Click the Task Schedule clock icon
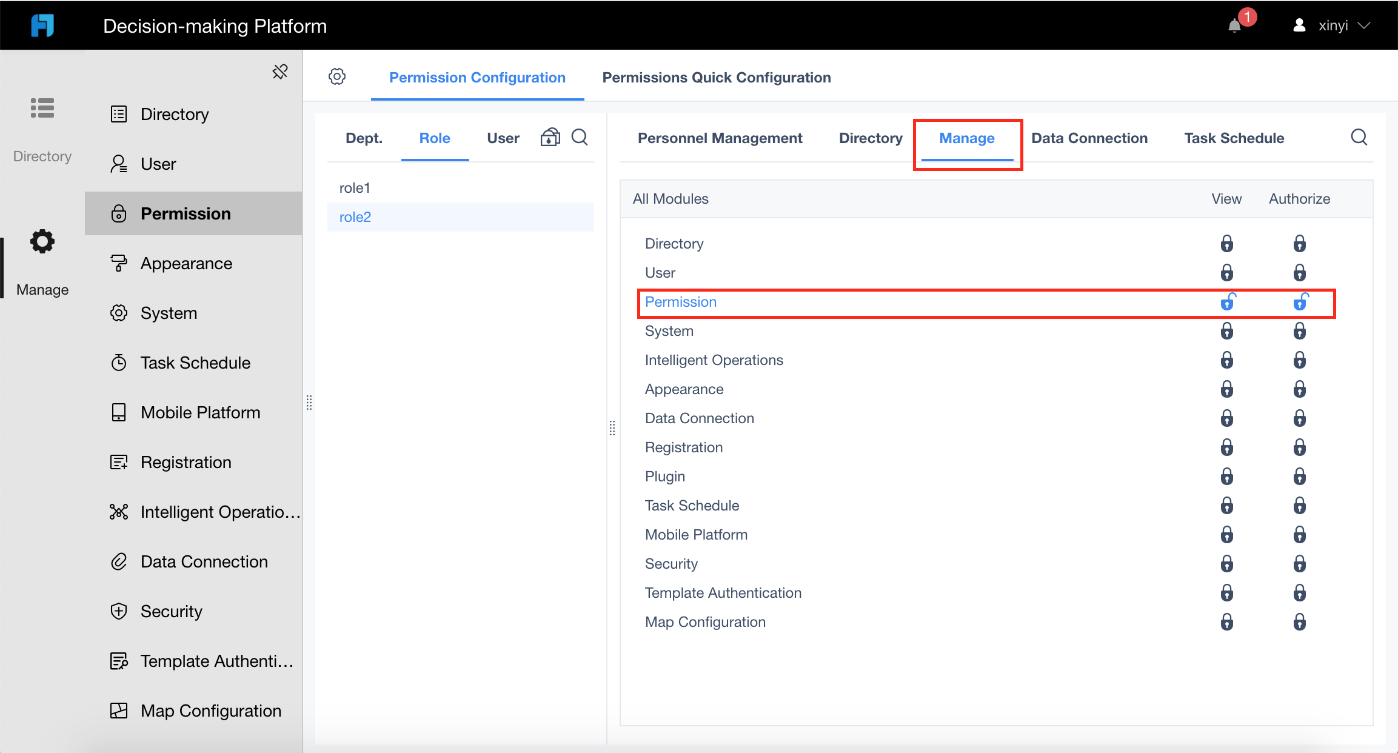Viewport: 1398px width, 753px height. tap(119, 363)
